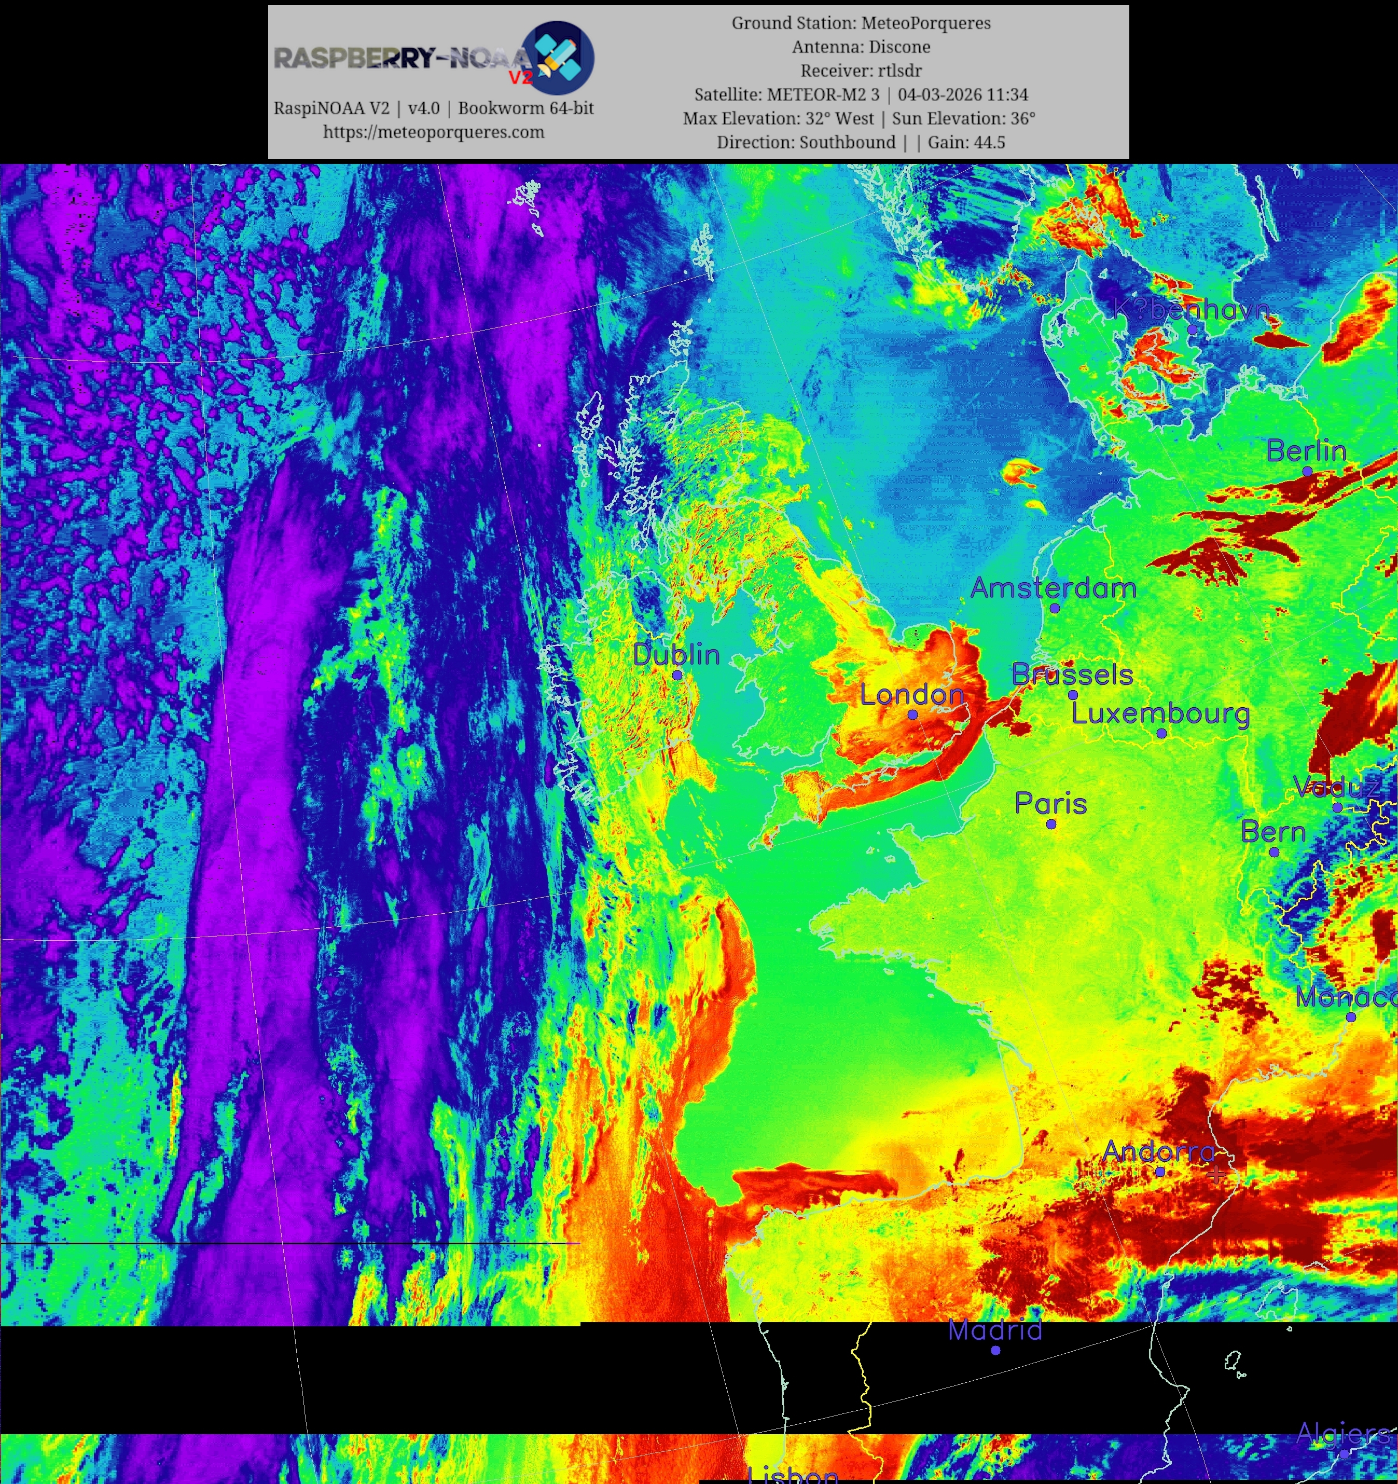Click the Luxembourg city label

click(x=1160, y=713)
